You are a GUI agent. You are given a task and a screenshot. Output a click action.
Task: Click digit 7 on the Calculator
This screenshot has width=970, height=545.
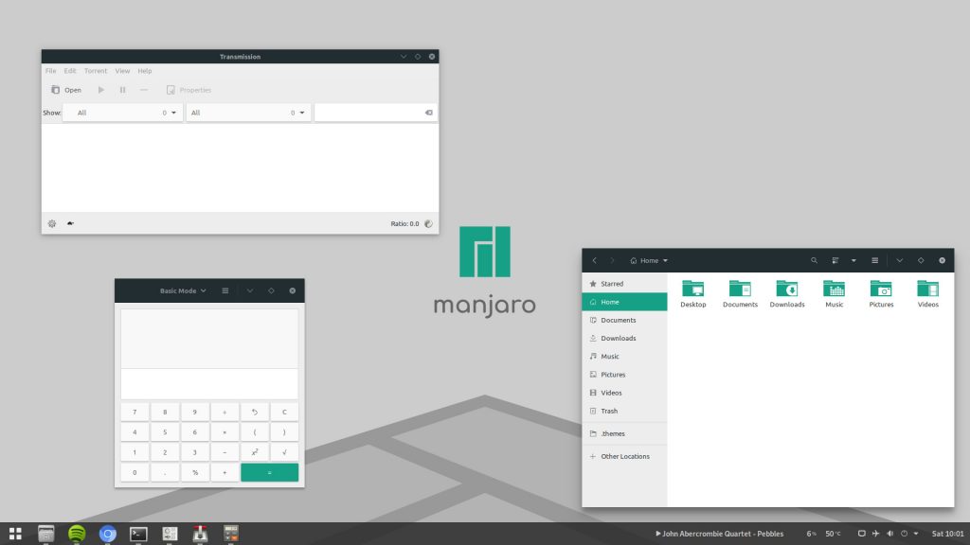(x=135, y=413)
